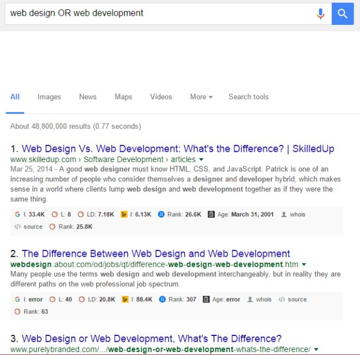
Task: Click the voice search microphone icon
Action: 321,14
